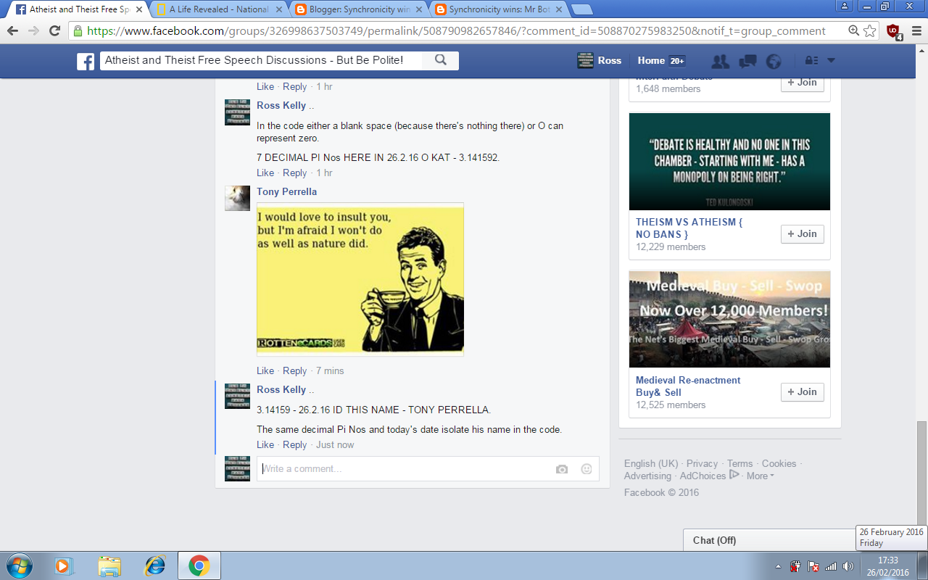Open Ross profile name link
This screenshot has width=928, height=580.
point(610,61)
